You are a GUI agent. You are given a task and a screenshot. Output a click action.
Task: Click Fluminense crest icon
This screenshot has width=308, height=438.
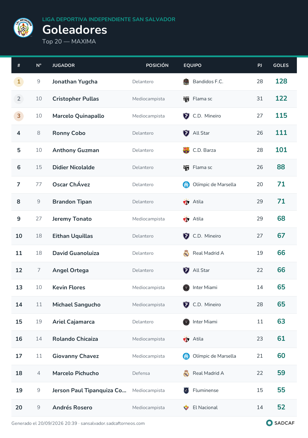(x=186, y=391)
